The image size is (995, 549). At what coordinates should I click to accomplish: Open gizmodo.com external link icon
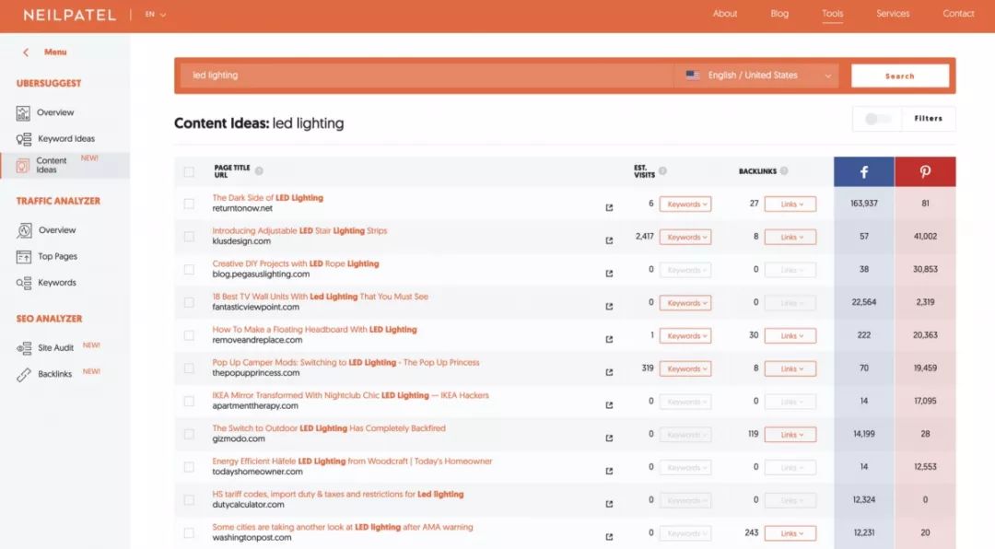pyautogui.click(x=609, y=438)
